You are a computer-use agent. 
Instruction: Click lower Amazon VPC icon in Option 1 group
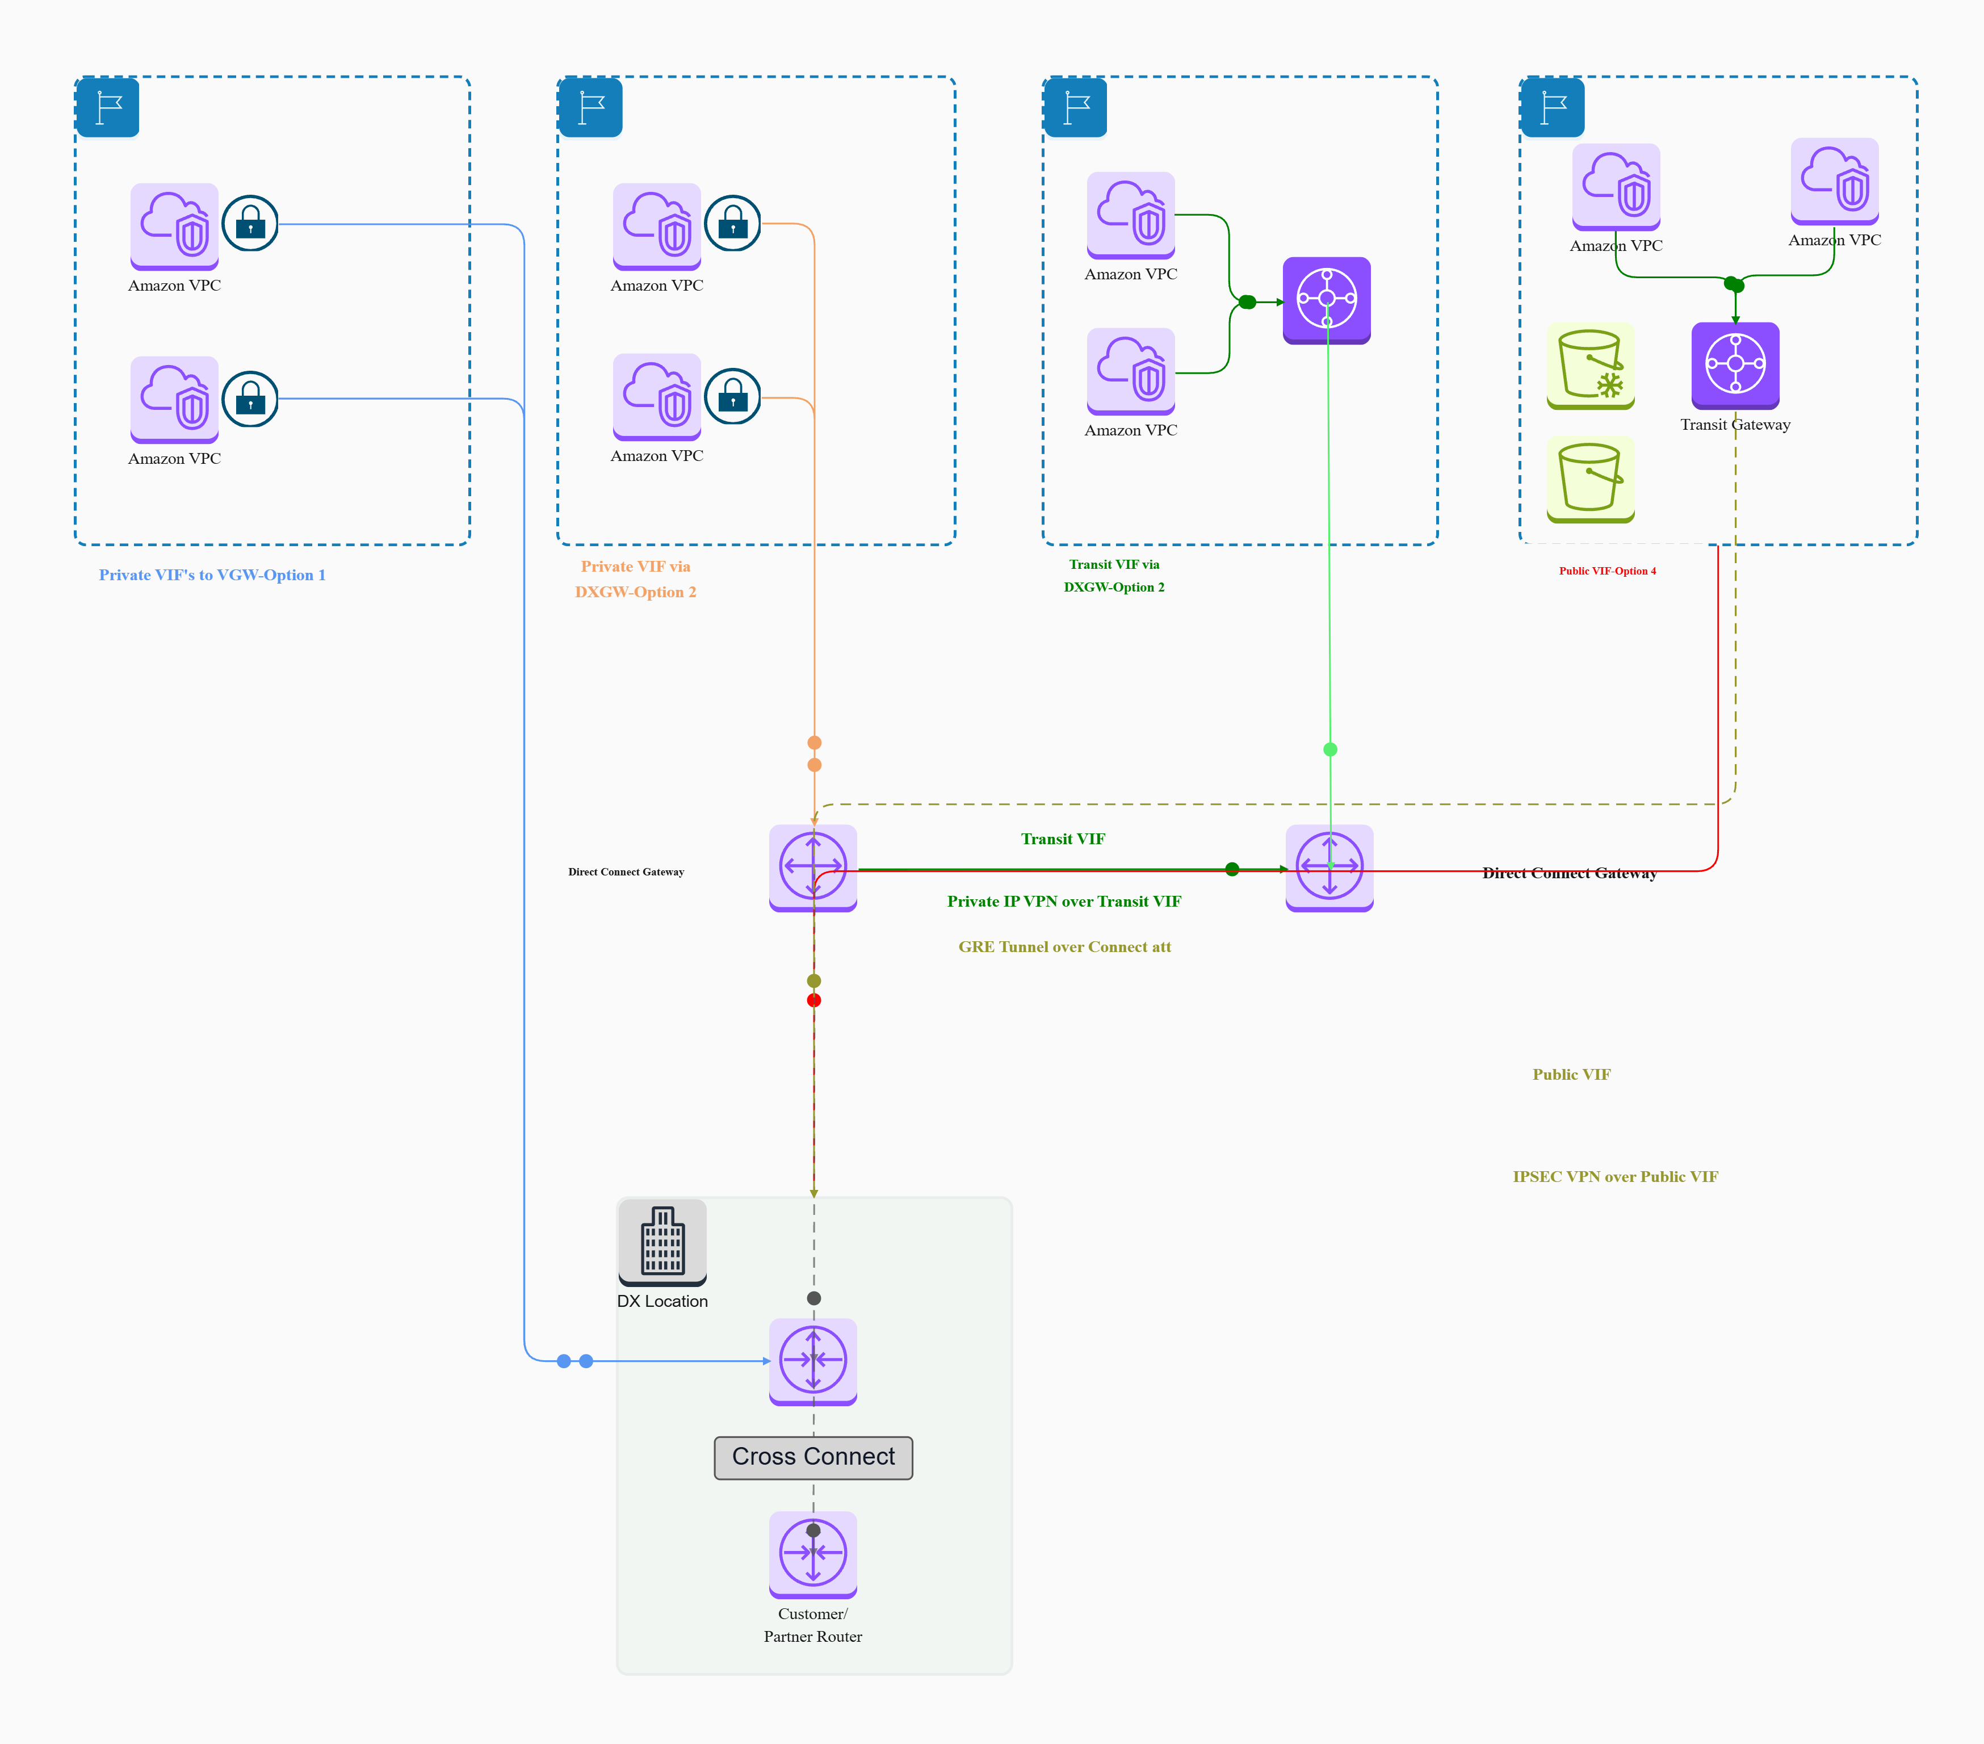175,400
